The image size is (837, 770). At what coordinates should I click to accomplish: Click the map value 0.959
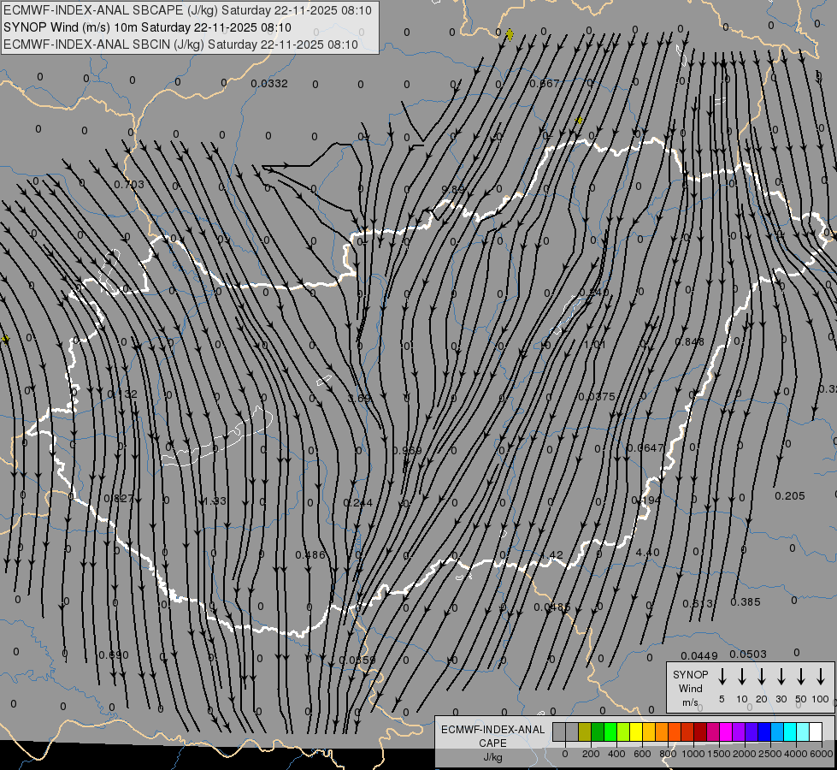point(407,451)
